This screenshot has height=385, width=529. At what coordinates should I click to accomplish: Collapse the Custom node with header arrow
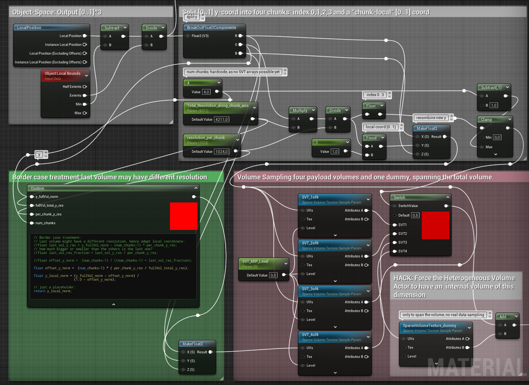coord(196,188)
